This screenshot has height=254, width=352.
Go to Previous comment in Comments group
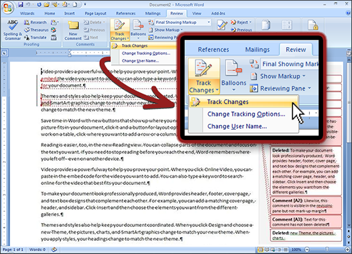[x=94, y=30]
